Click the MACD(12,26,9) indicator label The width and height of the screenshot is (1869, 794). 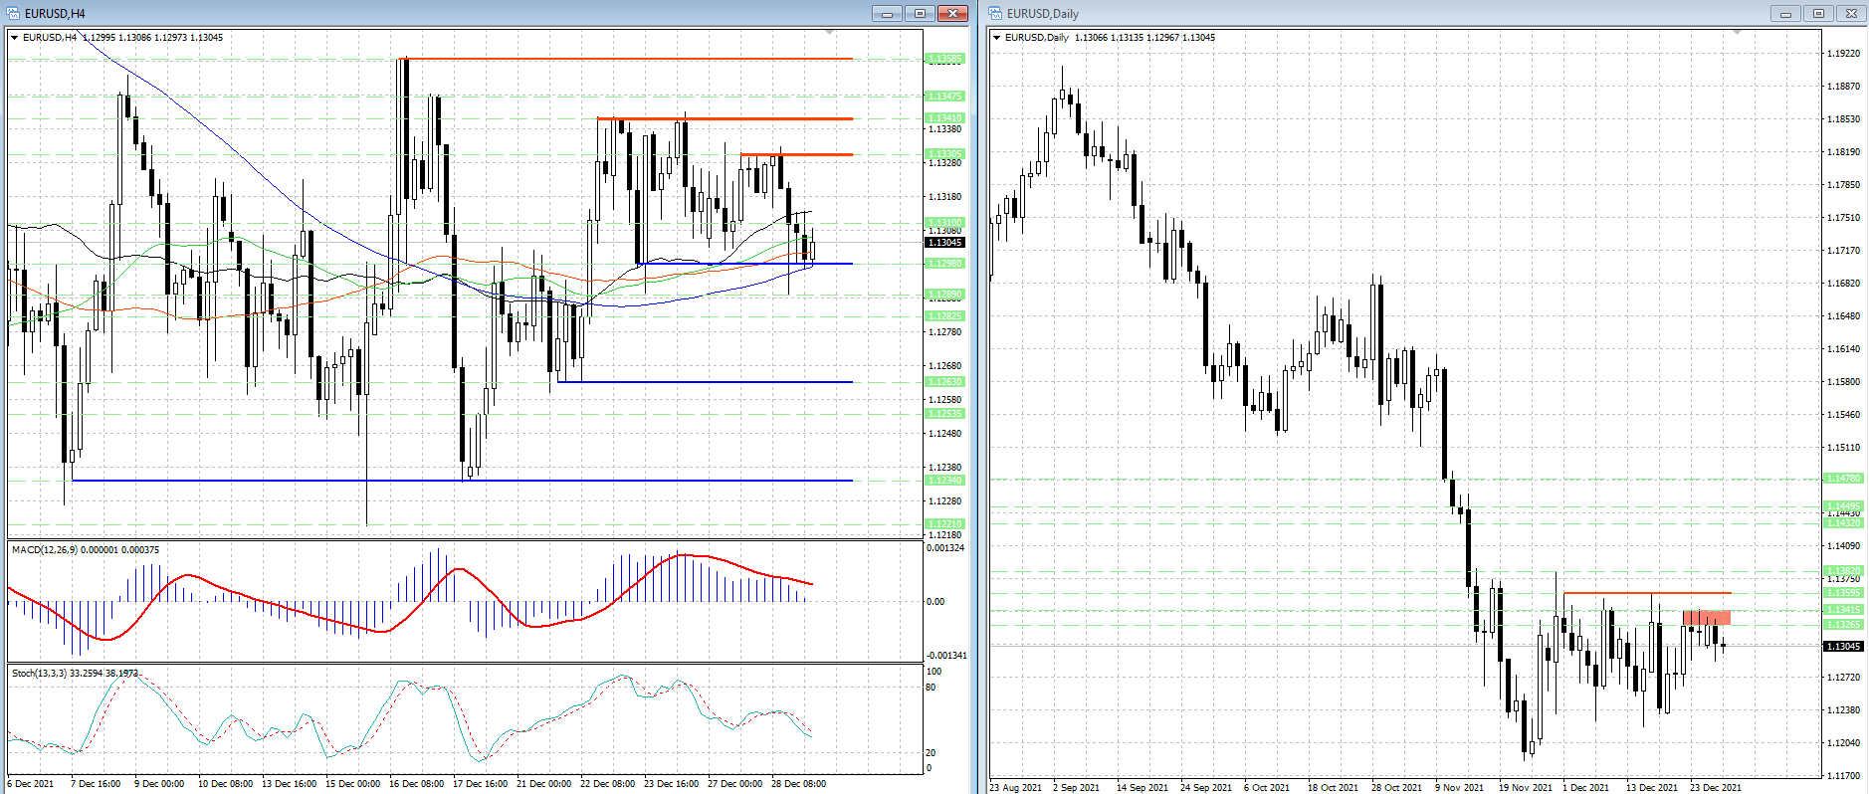[85, 549]
